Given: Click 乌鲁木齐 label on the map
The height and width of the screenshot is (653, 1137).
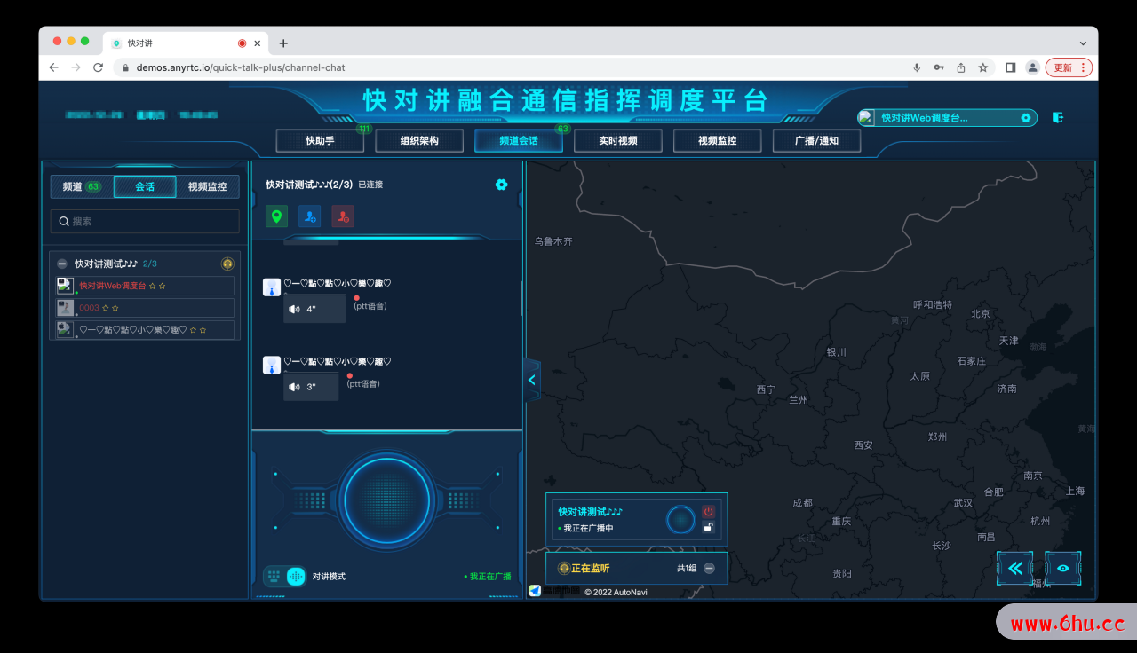Looking at the screenshot, I should (553, 240).
